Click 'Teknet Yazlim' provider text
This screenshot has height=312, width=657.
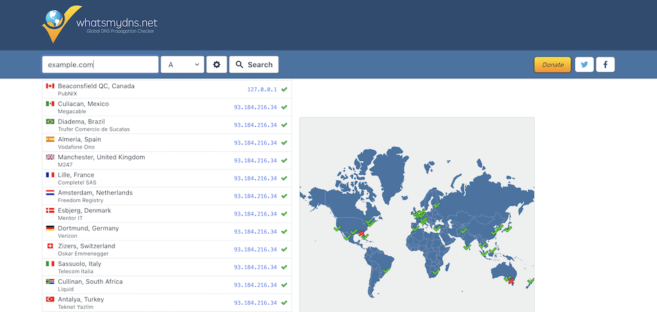click(76, 307)
